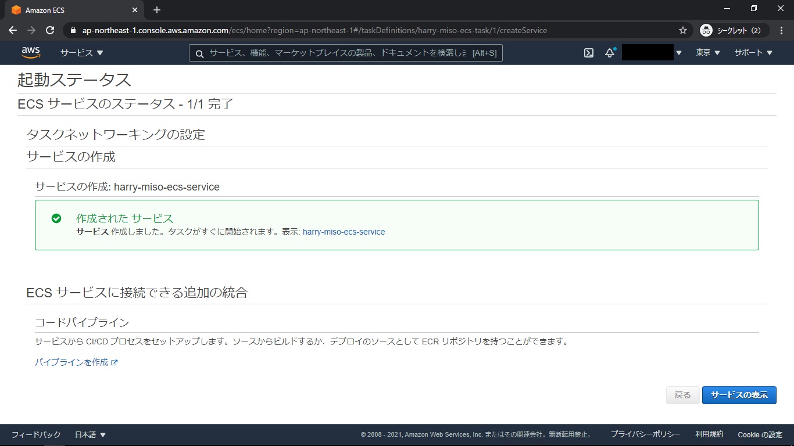This screenshot has height=446, width=794.
Task: Open the notifications bell icon
Action: 610,53
